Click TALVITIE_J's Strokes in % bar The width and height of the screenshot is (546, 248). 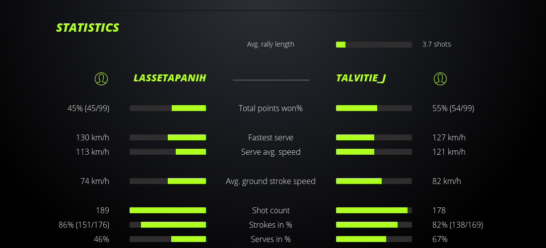(374, 225)
